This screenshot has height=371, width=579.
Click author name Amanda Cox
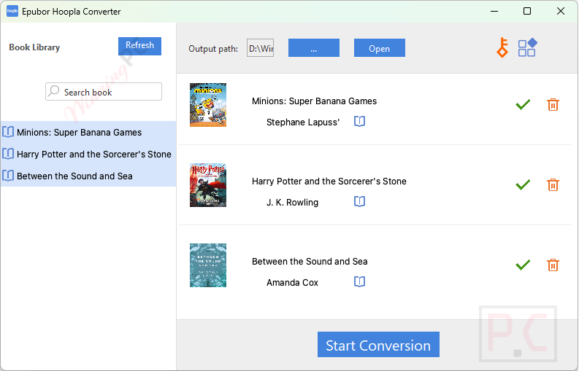293,283
